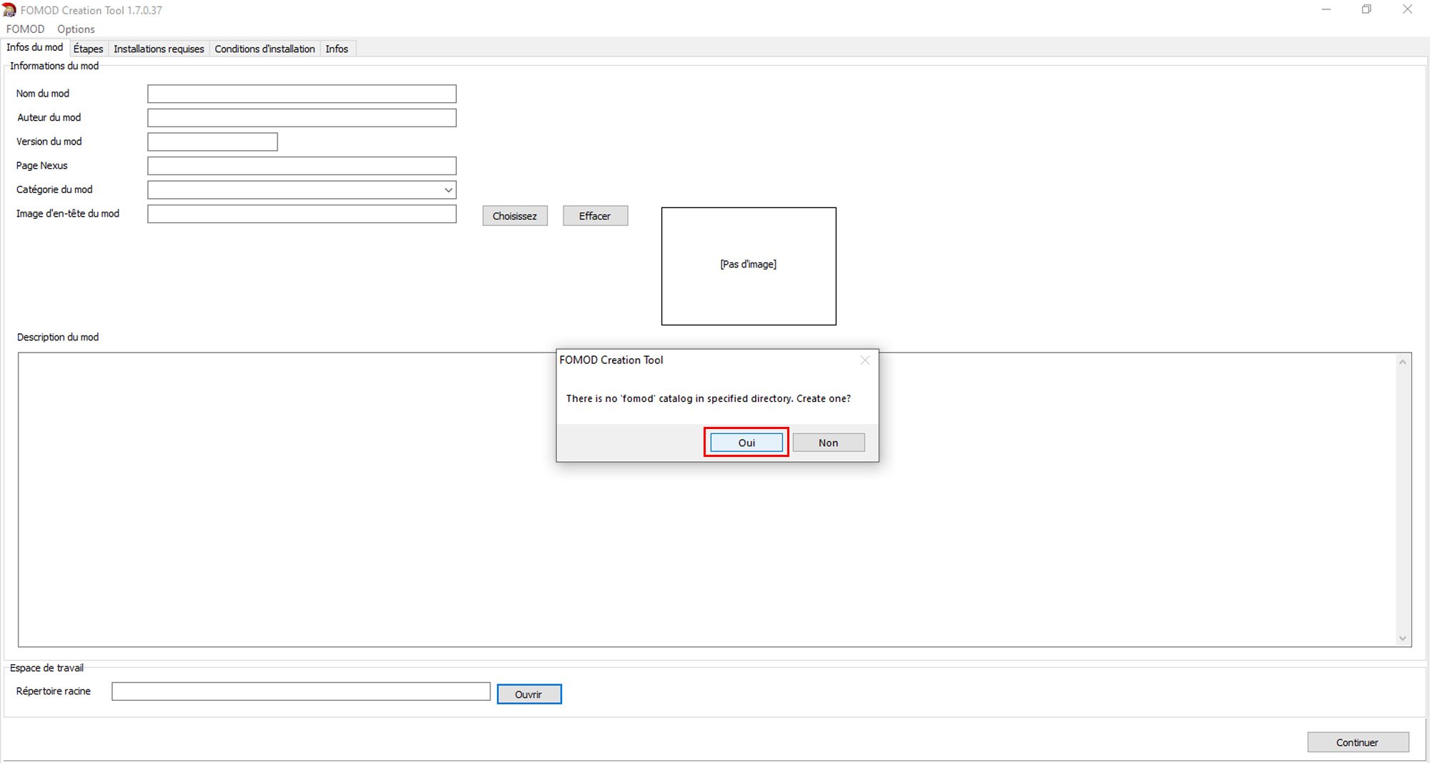Viewport: 1430px width, 763px height.
Task: Open the Options menu
Action: (76, 29)
